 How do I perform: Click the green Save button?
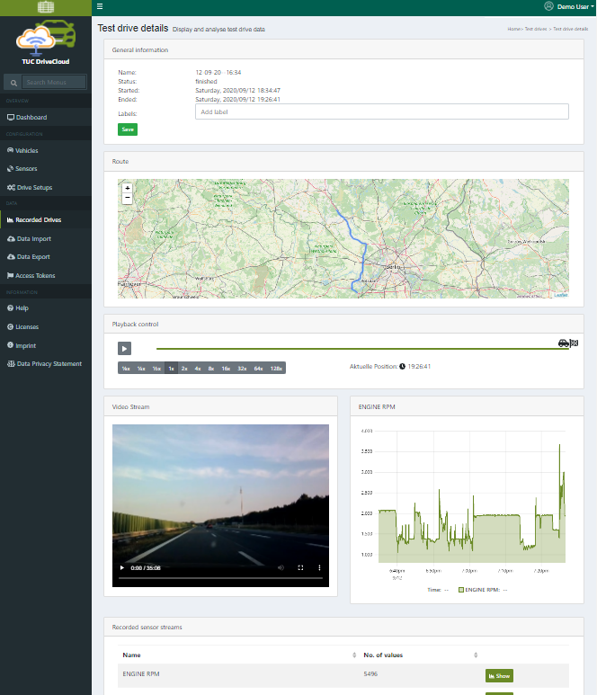coord(128,129)
